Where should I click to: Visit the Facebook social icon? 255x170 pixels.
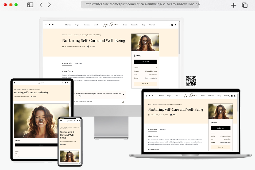coord(46,25)
